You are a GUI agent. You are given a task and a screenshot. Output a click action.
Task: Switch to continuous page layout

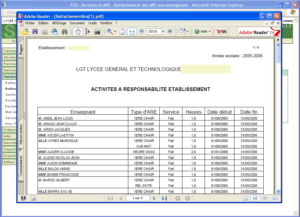point(255,198)
